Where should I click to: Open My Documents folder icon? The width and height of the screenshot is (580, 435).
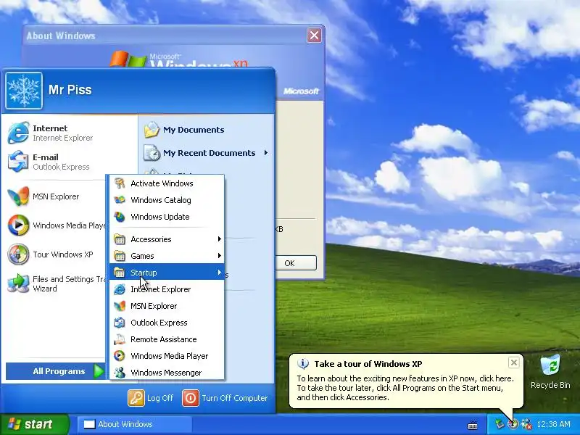pyautogui.click(x=152, y=130)
